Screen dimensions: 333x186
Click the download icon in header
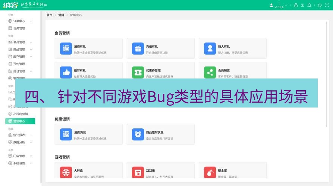[303, 5]
